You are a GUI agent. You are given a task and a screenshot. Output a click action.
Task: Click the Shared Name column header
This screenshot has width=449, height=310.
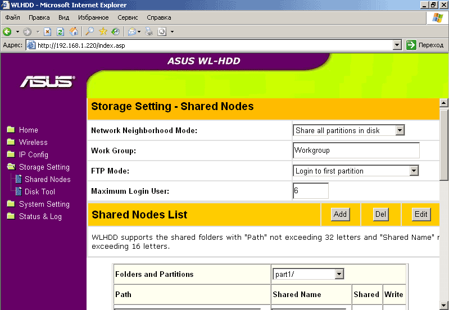click(297, 294)
